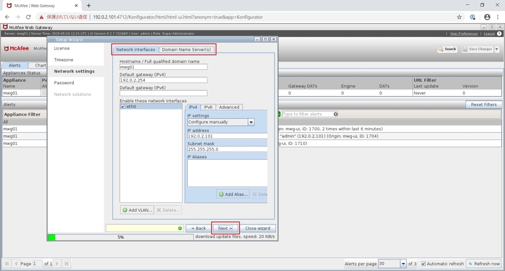
Task: Click Close wizard button
Action: coord(258,228)
